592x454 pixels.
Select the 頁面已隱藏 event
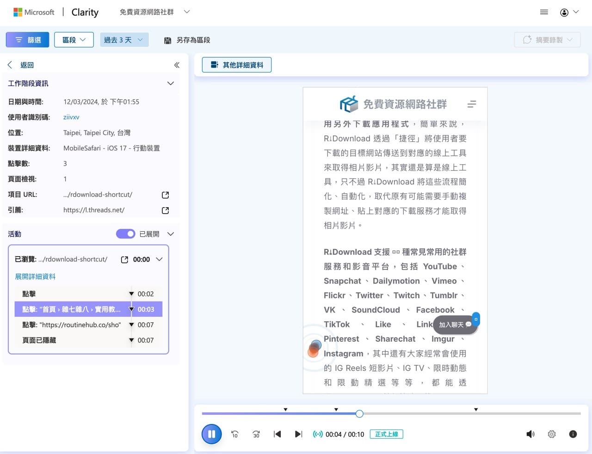point(88,340)
